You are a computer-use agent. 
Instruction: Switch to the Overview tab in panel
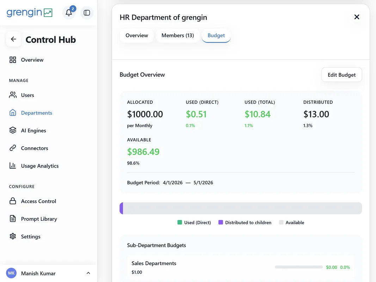(137, 36)
